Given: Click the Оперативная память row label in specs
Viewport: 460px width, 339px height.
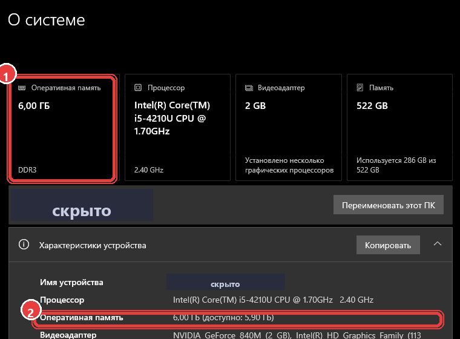Looking at the screenshot, I should pyautogui.click(x=82, y=318).
